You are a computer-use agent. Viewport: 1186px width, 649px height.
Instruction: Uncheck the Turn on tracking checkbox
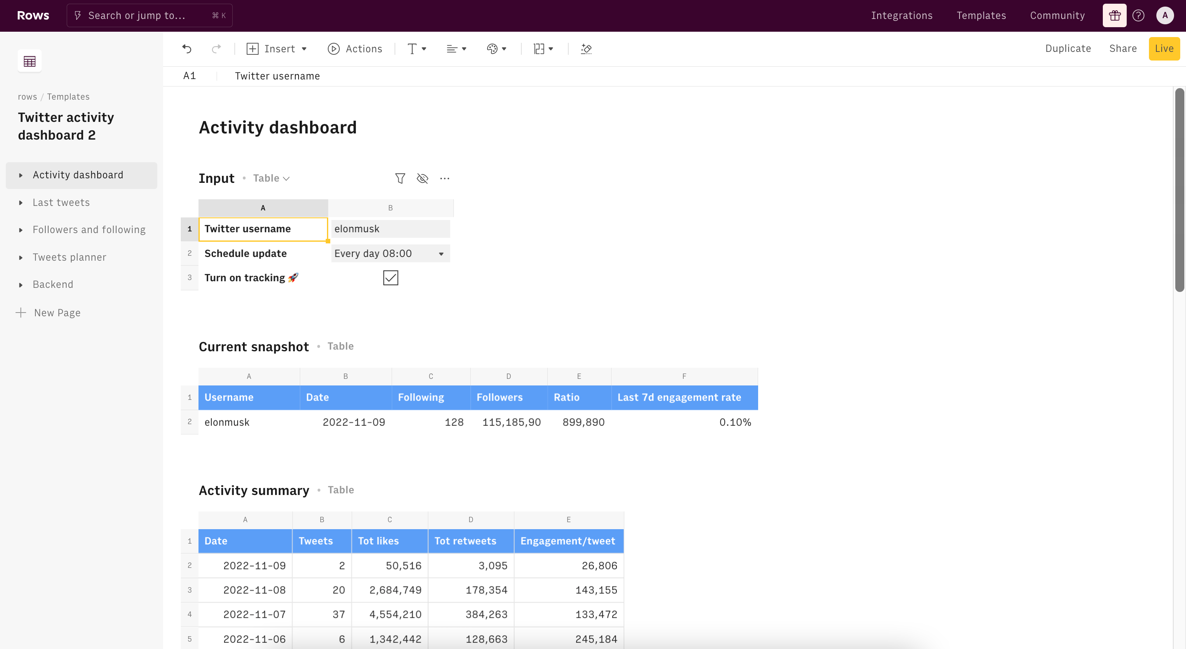click(x=390, y=278)
